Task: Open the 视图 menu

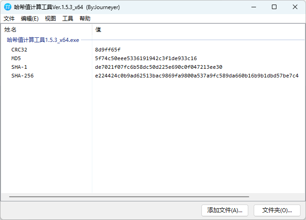Action: (x=50, y=19)
